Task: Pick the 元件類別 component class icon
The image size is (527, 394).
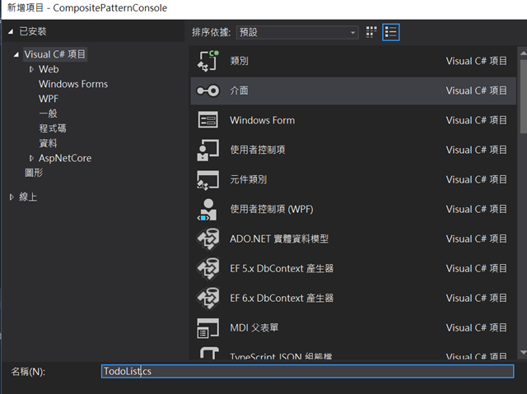Action: [208, 179]
